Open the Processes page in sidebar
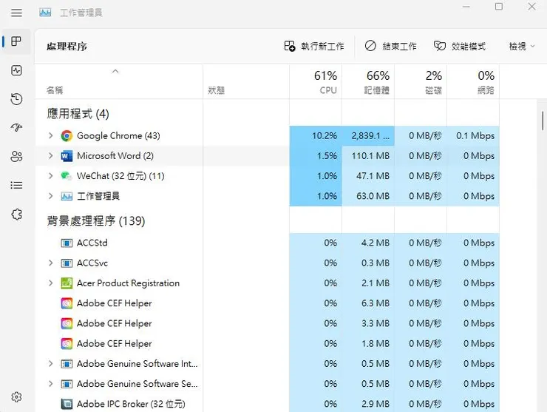 coord(16,41)
